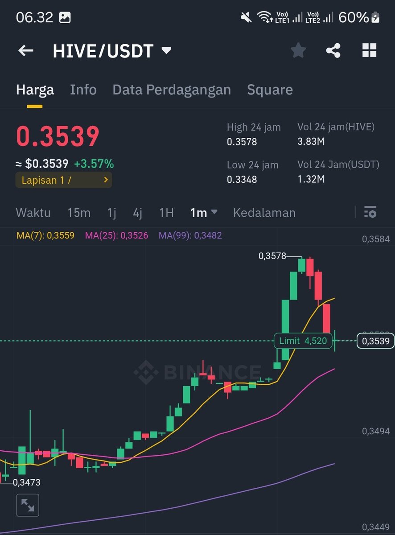Viewport: 395px width, 535px height.
Task: Choose the 15m timeframe
Action: pos(79,213)
